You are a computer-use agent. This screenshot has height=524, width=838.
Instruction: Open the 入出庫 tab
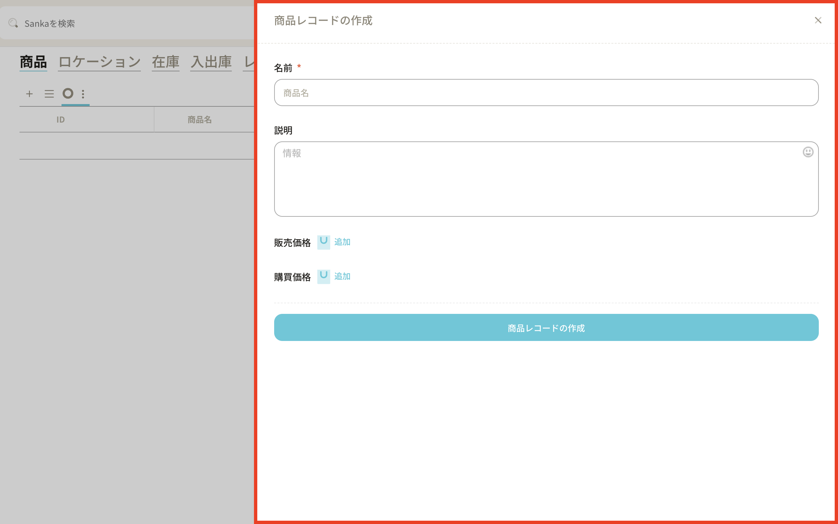click(x=211, y=62)
